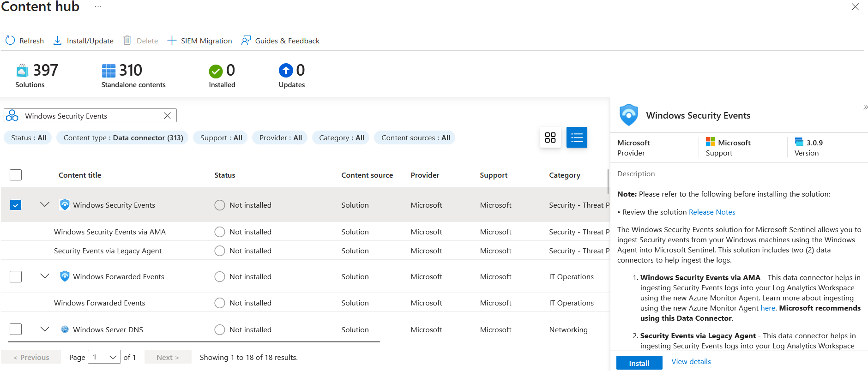The width and height of the screenshot is (868, 371).
Task: Check the Windows Server DNS checkbox
Action: click(16, 329)
